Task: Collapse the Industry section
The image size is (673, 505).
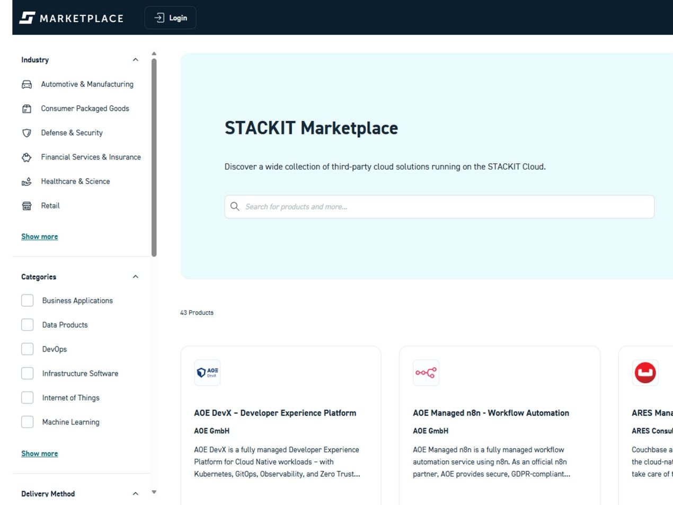Action: (x=135, y=59)
